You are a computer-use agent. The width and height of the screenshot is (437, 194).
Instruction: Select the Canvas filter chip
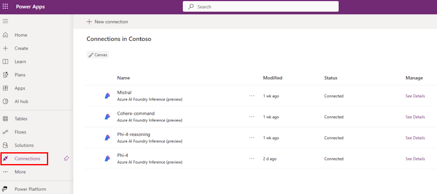click(x=98, y=55)
